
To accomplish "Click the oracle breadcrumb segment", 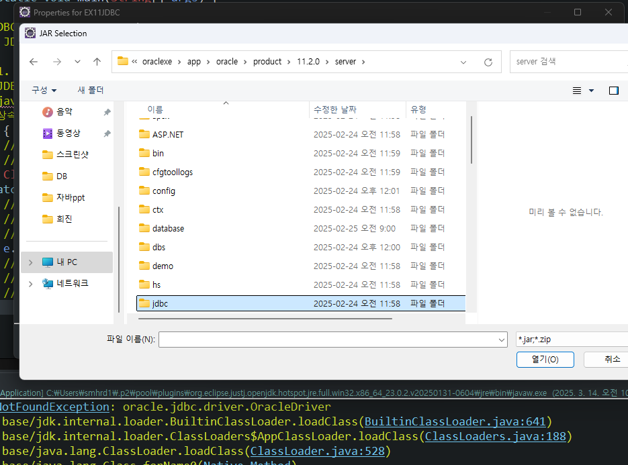I will (x=227, y=62).
